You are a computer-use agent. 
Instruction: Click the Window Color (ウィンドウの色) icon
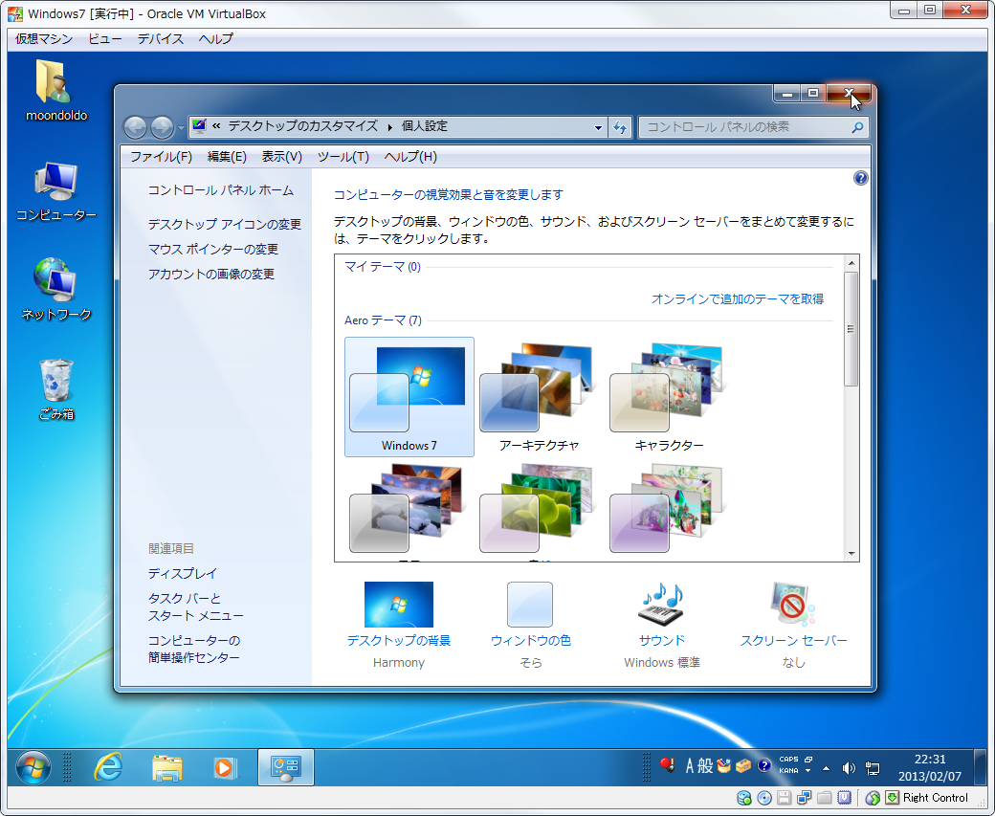tap(530, 606)
